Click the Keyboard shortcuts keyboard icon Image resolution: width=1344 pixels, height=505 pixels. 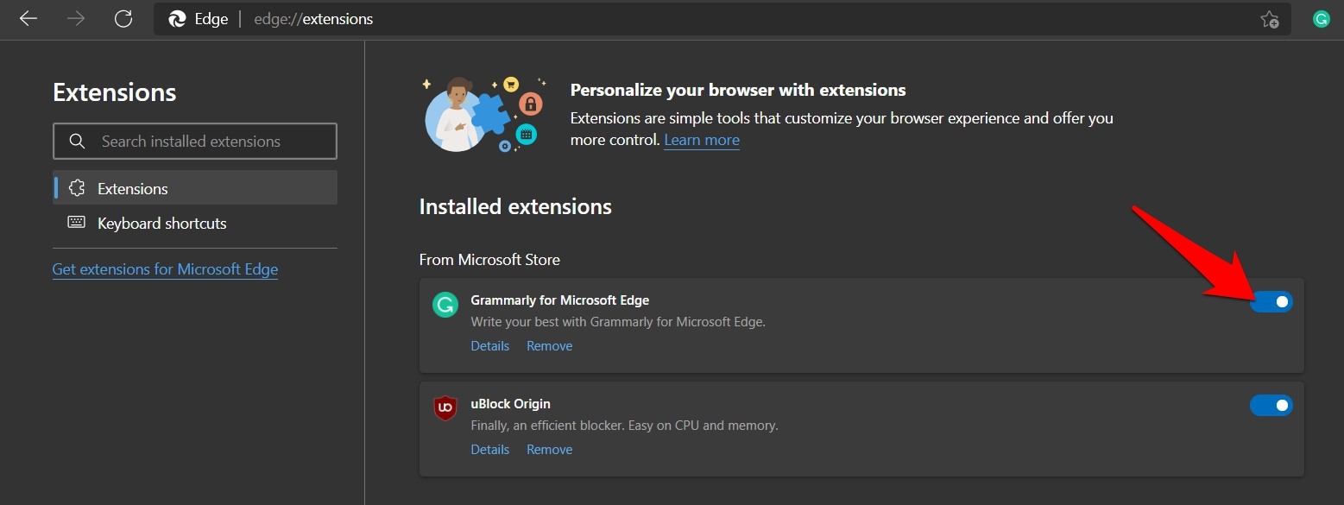(x=78, y=222)
